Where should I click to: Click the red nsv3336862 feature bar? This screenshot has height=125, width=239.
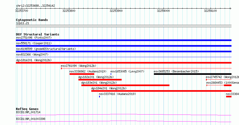point(82,74)
